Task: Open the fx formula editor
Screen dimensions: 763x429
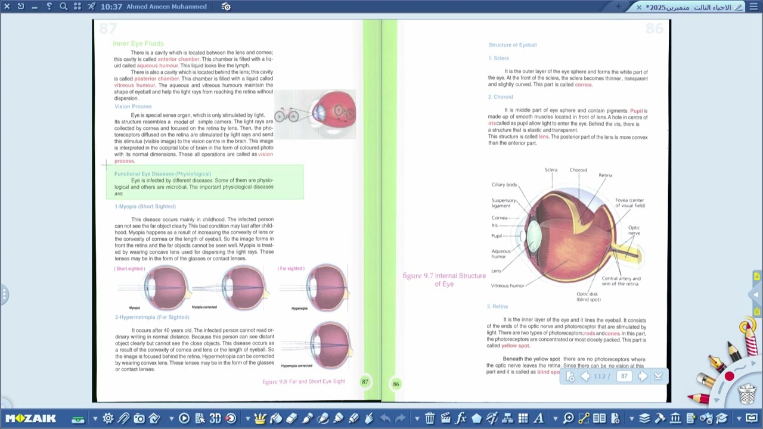Action: [460, 418]
